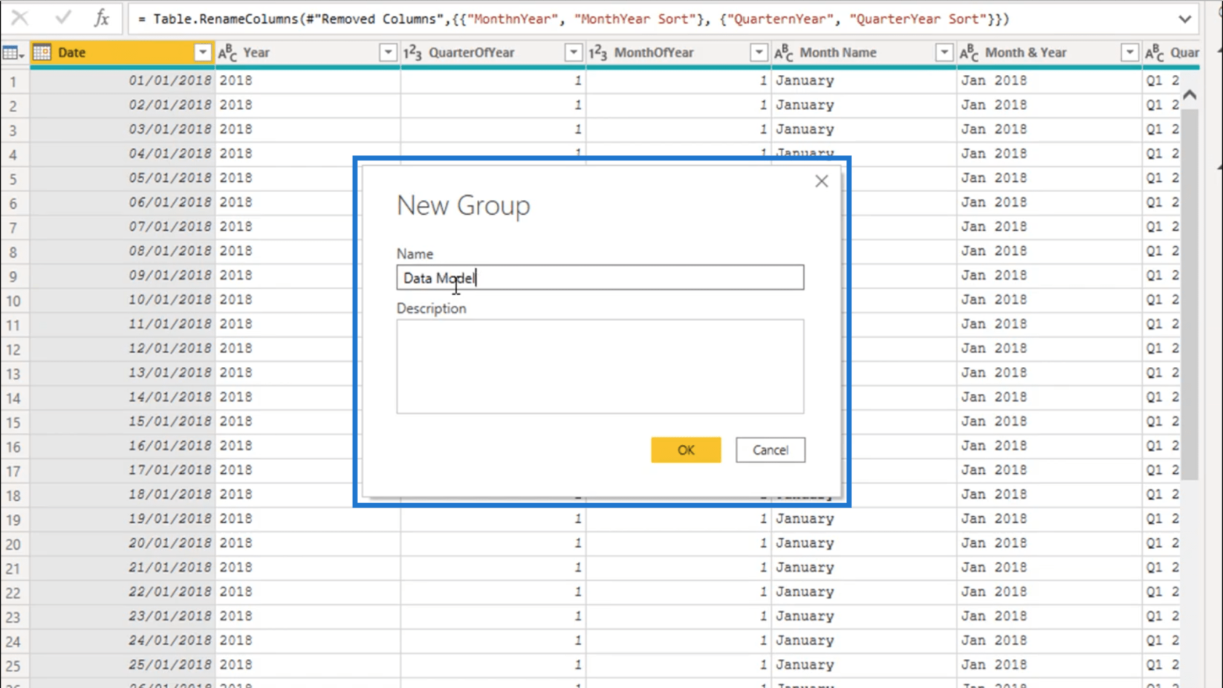Select the Date column header
Screen dimensions: 1223x688
(x=122, y=52)
